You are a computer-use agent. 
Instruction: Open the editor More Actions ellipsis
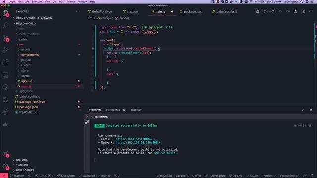click(311, 12)
